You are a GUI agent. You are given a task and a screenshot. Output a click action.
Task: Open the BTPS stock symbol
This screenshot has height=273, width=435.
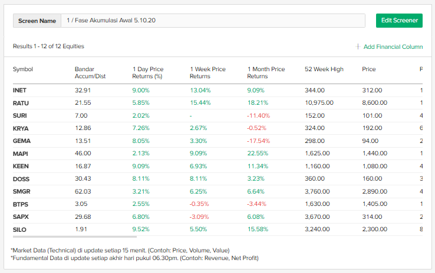(x=21, y=204)
